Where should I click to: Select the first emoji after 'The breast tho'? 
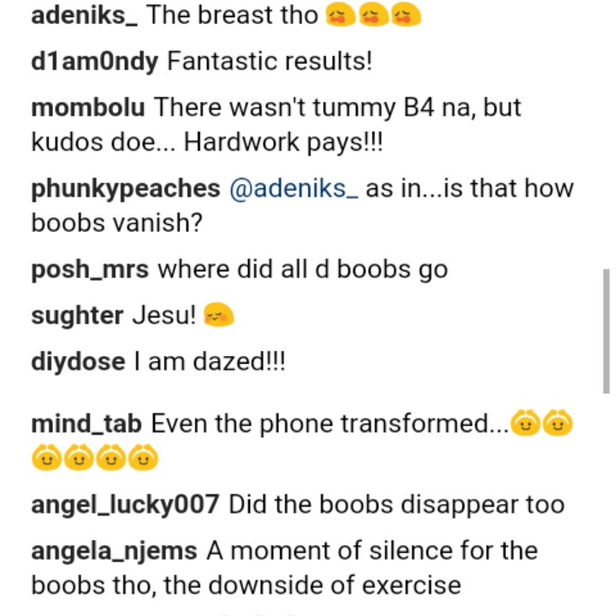click(x=341, y=16)
